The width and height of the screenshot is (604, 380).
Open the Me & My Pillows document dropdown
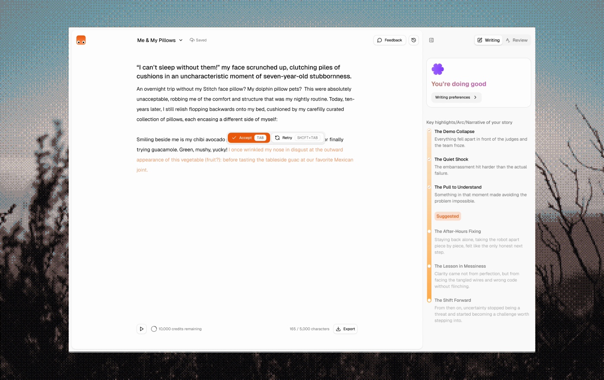(x=160, y=40)
